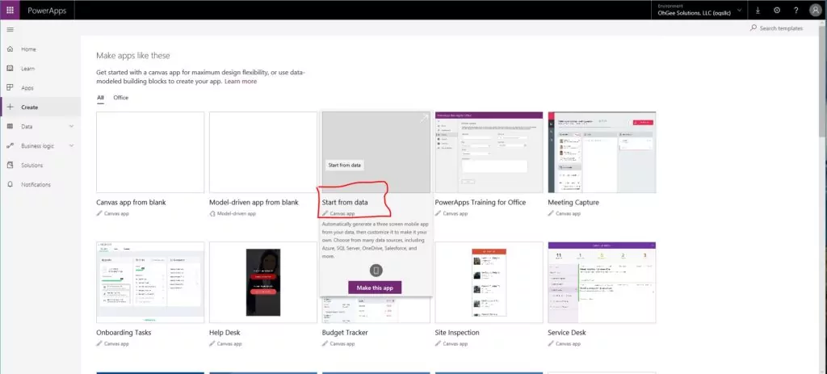Click the Meeting Capture title

click(x=573, y=202)
